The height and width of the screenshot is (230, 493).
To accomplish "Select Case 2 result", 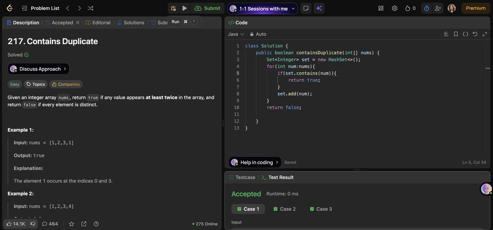I will pos(284,209).
